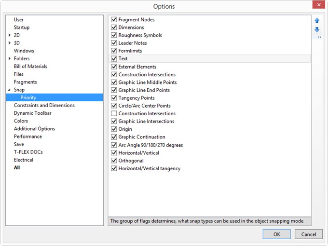Expand the 3D tree node
The width and height of the screenshot is (328, 246).
click(x=10, y=43)
